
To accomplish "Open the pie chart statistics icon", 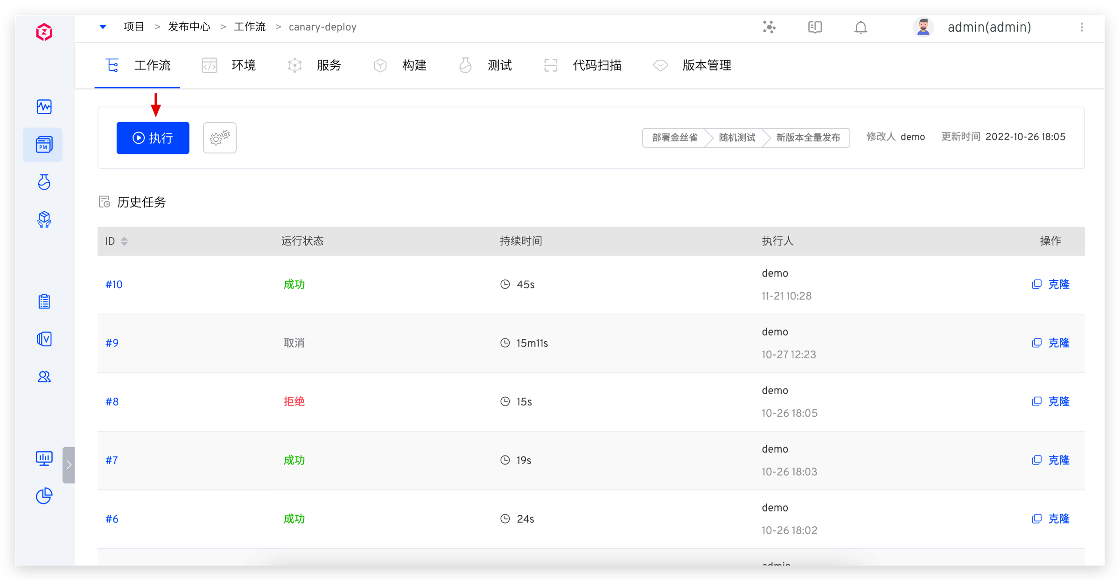I will pyautogui.click(x=44, y=496).
